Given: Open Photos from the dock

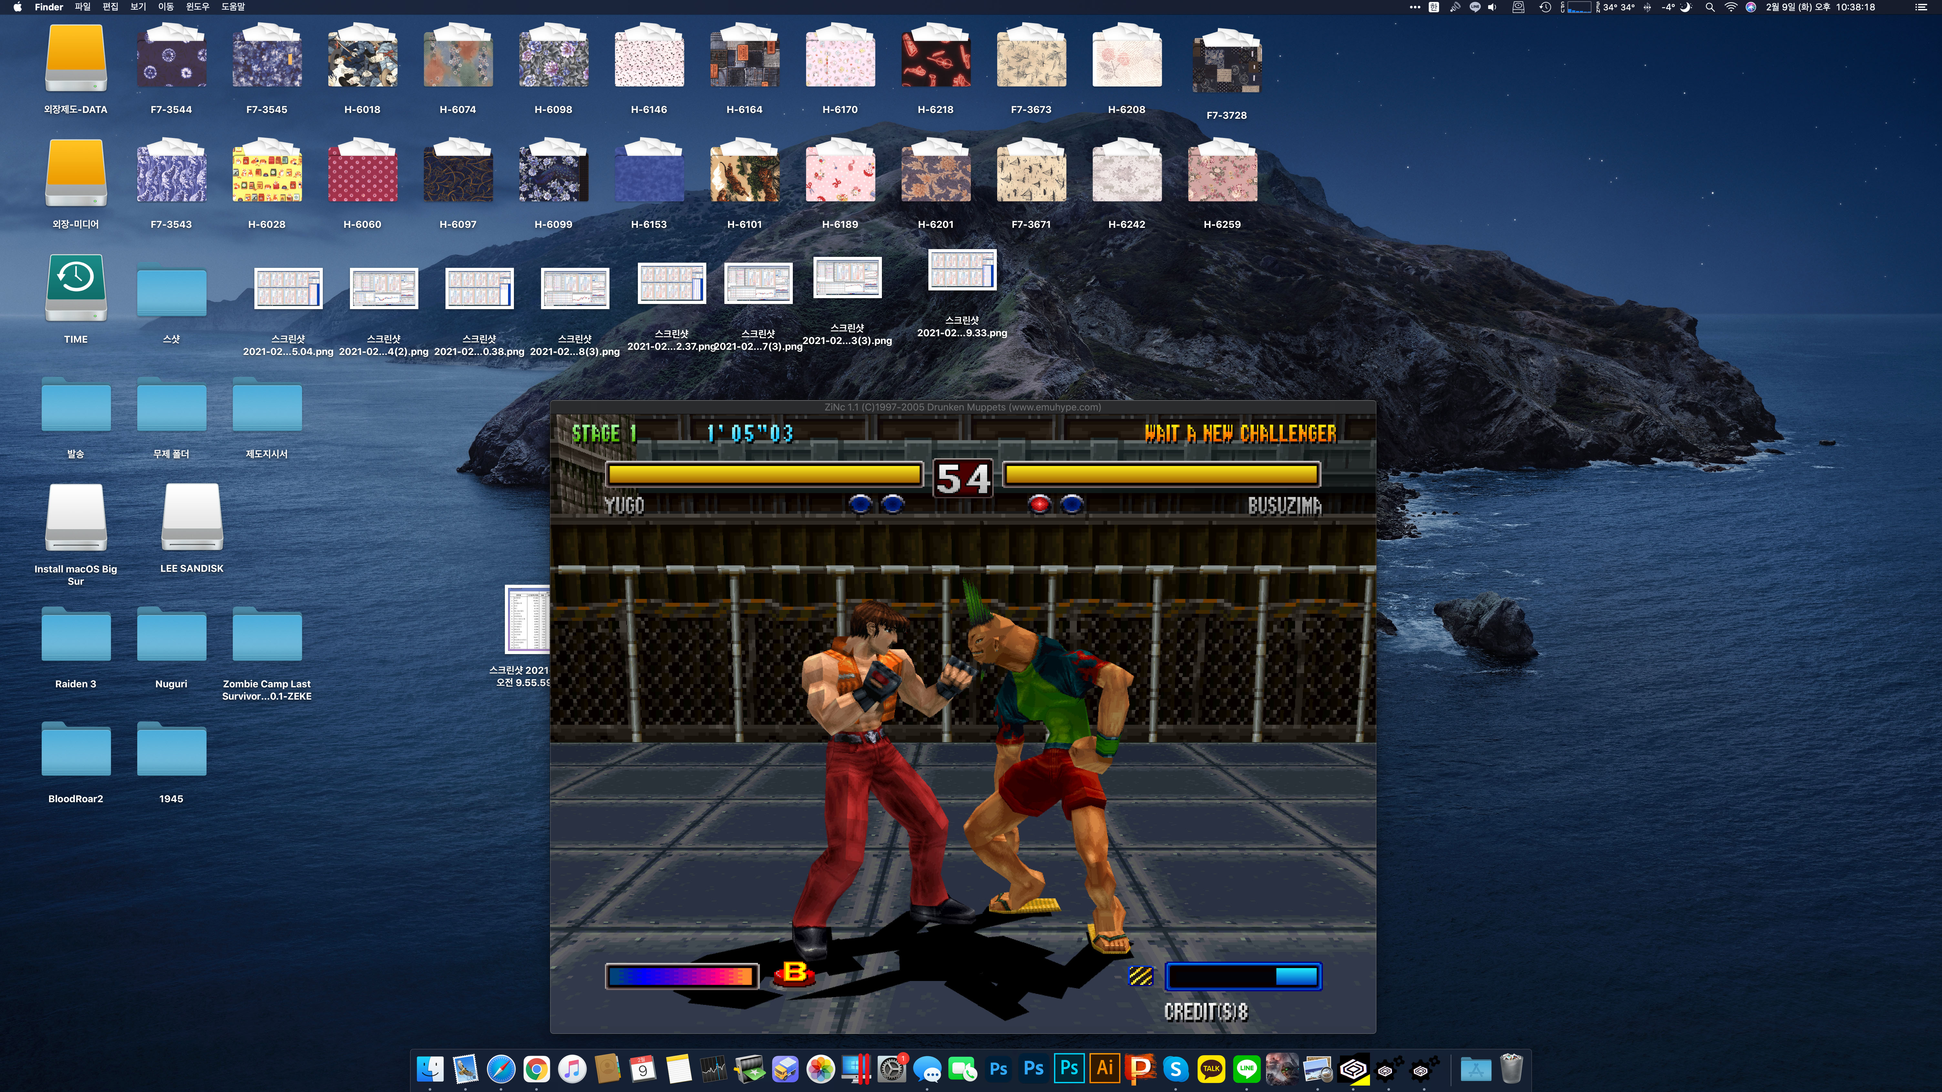Looking at the screenshot, I should 820,1069.
